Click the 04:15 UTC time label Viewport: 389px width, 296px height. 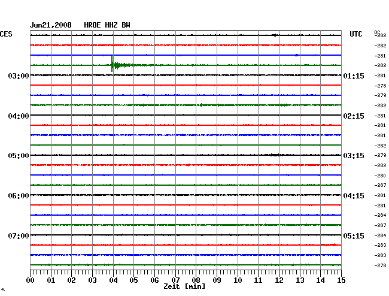coord(354,196)
